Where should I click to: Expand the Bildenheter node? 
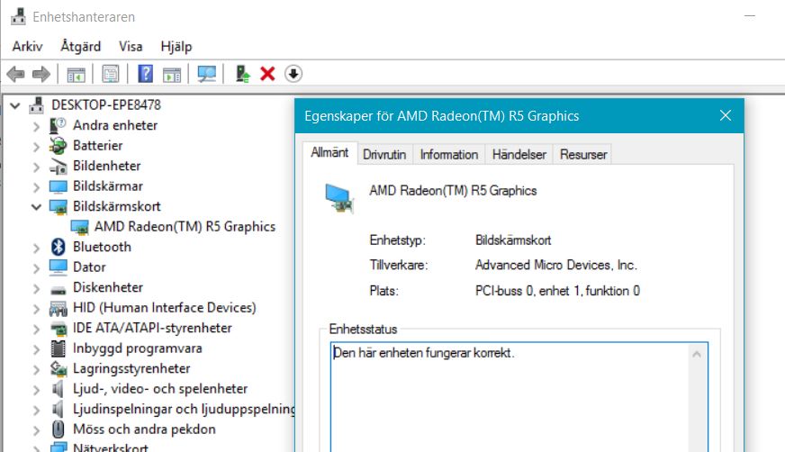(x=36, y=167)
